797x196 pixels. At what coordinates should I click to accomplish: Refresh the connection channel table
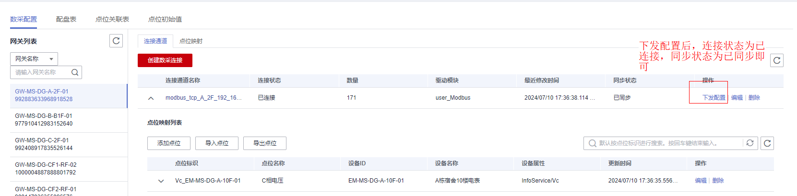tap(777, 60)
